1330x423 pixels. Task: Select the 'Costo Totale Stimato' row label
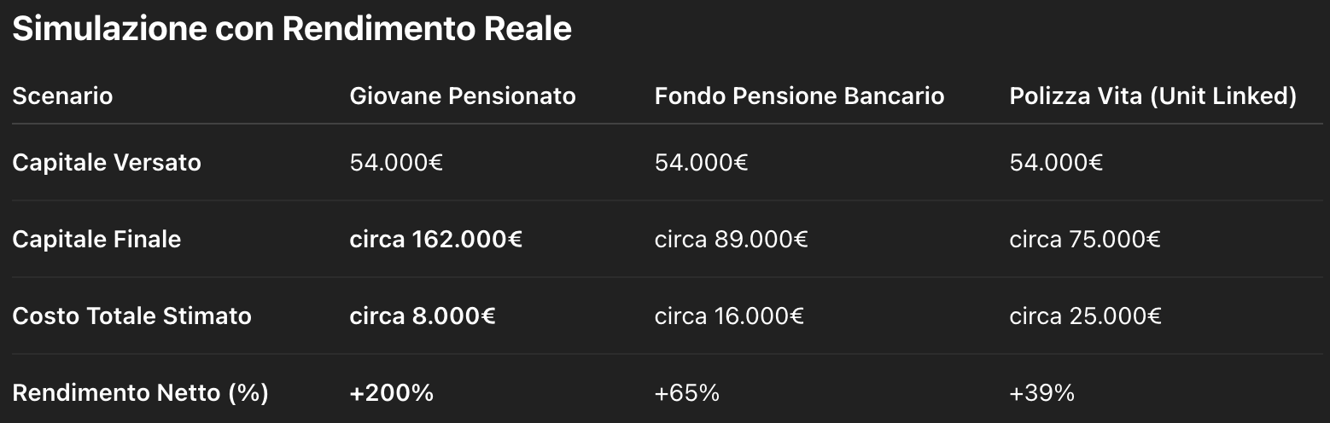pos(131,316)
